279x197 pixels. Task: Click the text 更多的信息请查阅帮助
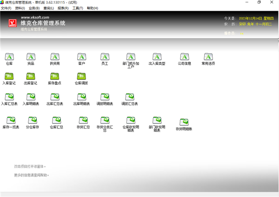(x=31, y=175)
